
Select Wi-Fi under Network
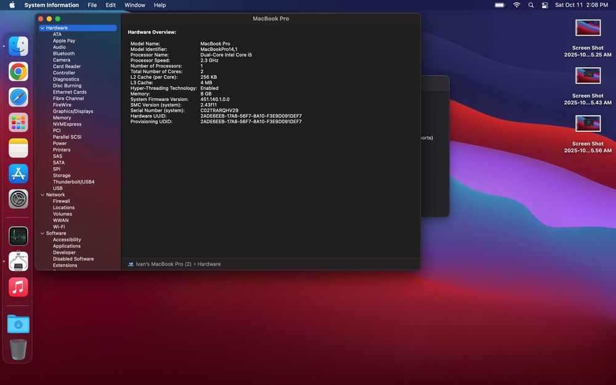[59, 227]
